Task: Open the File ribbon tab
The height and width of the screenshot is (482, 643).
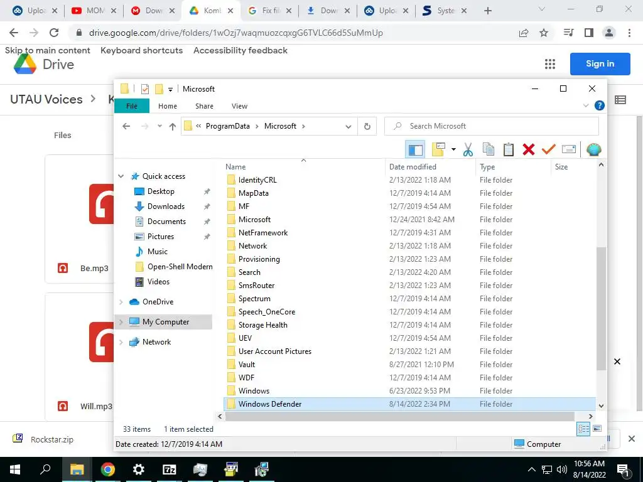Action: (132, 106)
